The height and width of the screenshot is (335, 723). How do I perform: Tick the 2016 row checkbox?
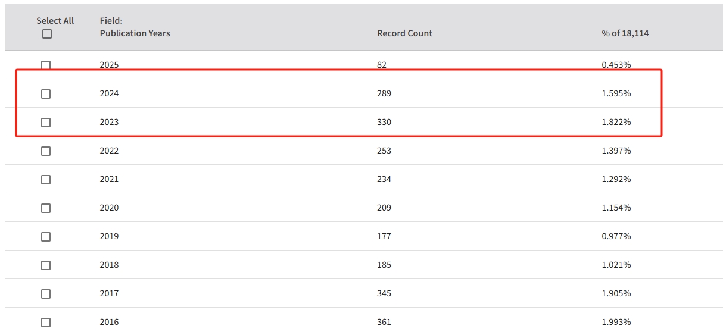(x=46, y=323)
